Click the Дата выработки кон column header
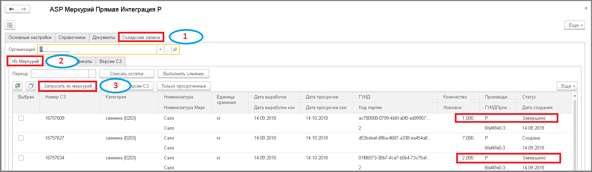Screen dimensions: 592x172 click(x=274, y=107)
